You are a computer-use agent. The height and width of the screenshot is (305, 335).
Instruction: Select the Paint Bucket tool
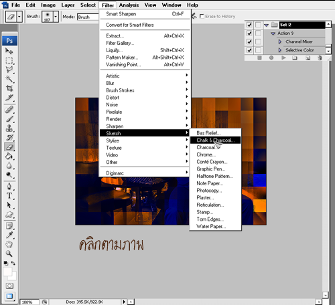click(9, 157)
